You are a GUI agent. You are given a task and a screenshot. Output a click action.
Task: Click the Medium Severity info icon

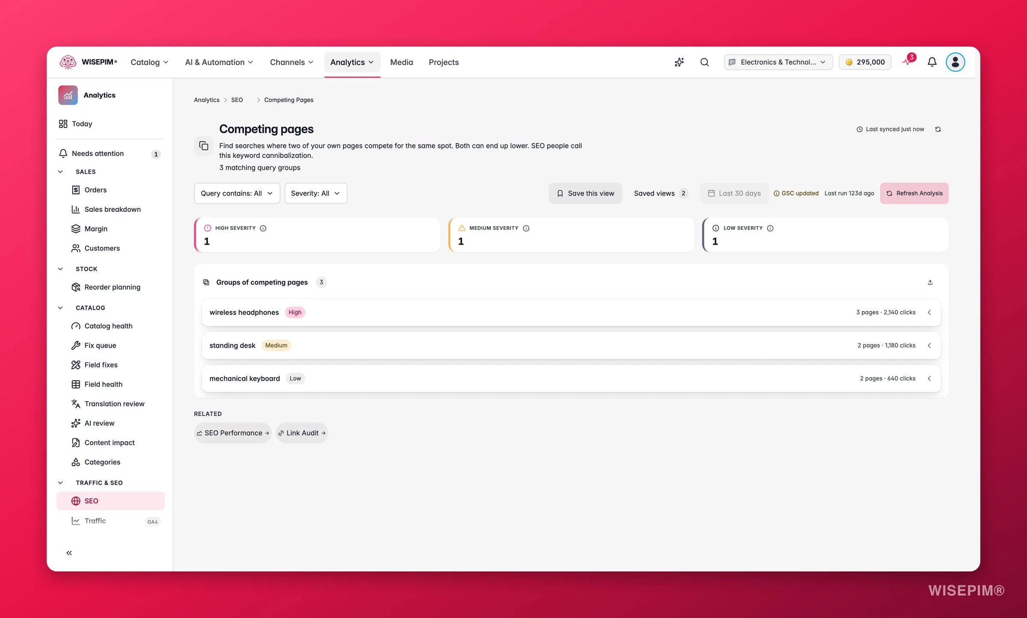(526, 228)
